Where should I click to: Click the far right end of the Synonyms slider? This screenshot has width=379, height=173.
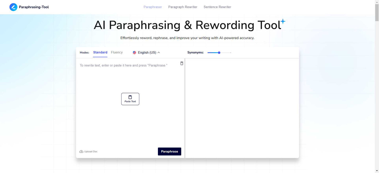(x=231, y=53)
